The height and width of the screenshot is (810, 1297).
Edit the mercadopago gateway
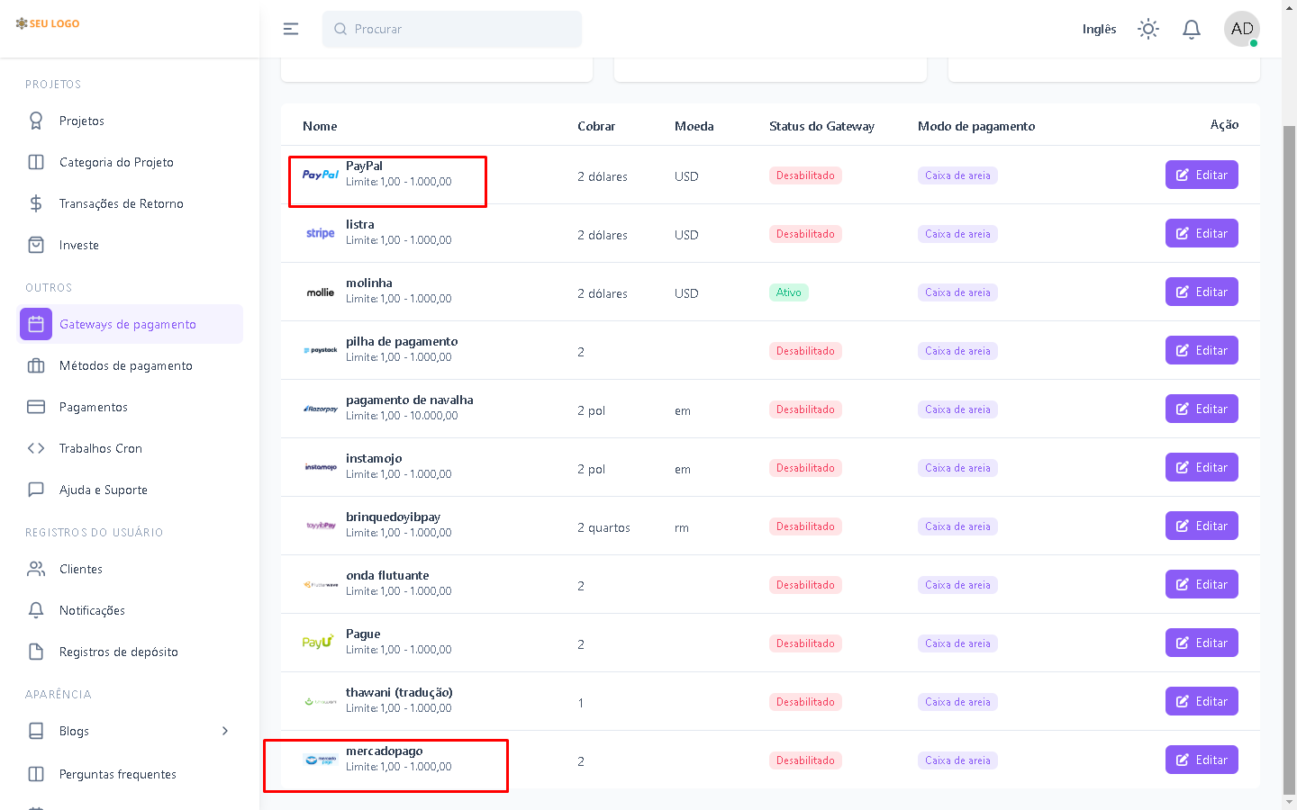pyautogui.click(x=1201, y=760)
